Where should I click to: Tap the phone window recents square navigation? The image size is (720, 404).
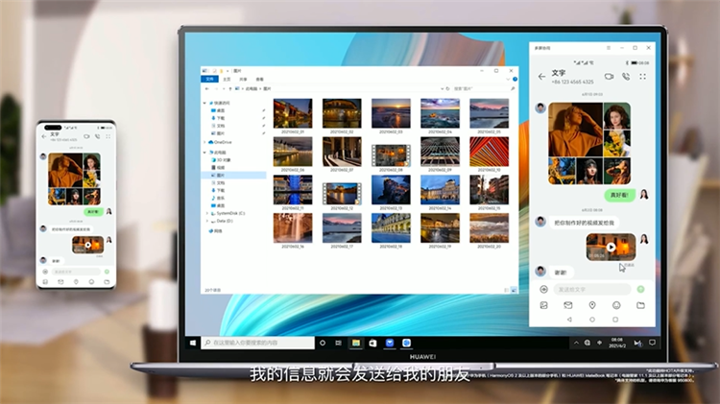(x=615, y=320)
